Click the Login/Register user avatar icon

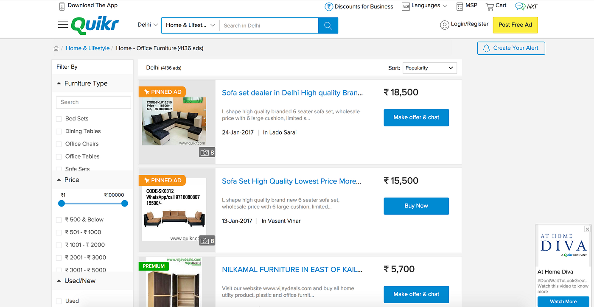click(x=445, y=25)
